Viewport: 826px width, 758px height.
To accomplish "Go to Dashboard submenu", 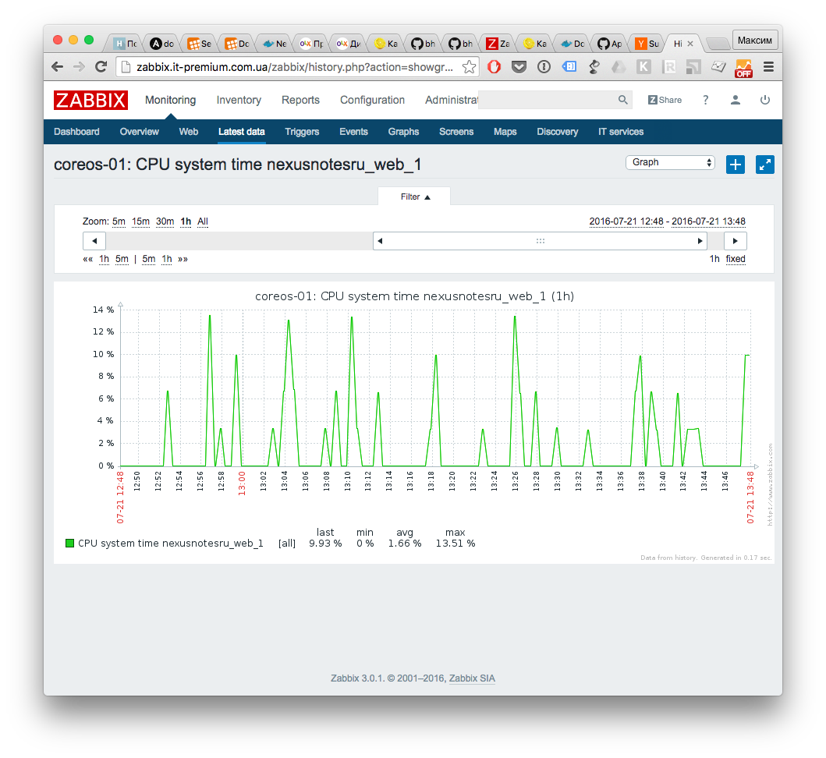I will click(x=76, y=132).
